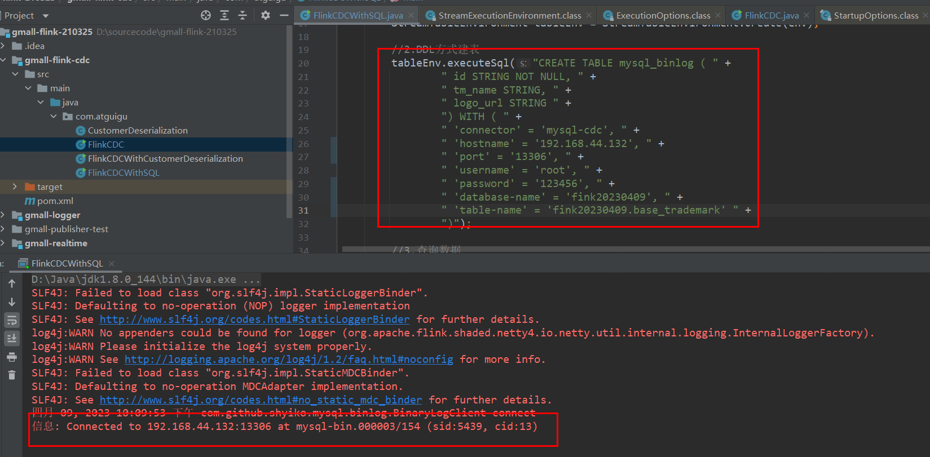Open pom.xml in project tree
This screenshot has height=457, width=930.
click(x=55, y=201)
